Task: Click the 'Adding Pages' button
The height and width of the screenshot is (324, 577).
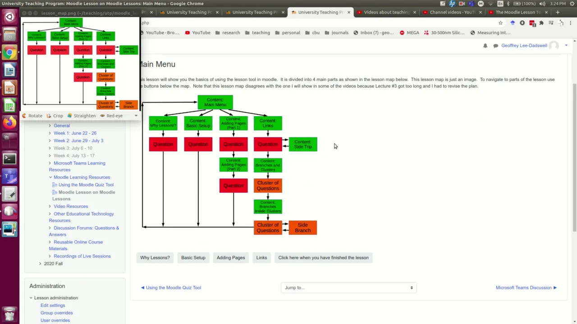Action: [x=231, y=258]
